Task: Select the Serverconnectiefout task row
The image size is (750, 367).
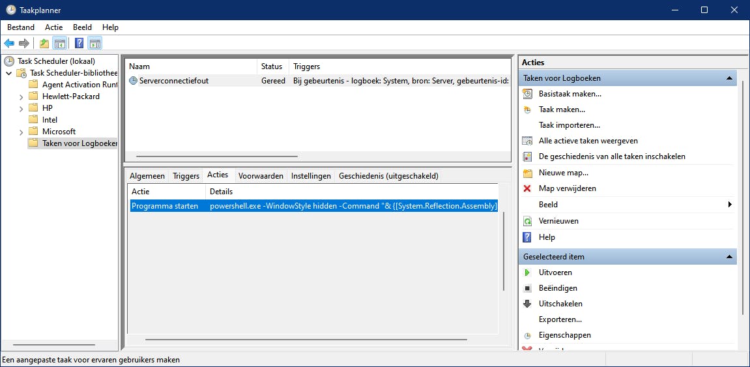Action: point(317,81)
